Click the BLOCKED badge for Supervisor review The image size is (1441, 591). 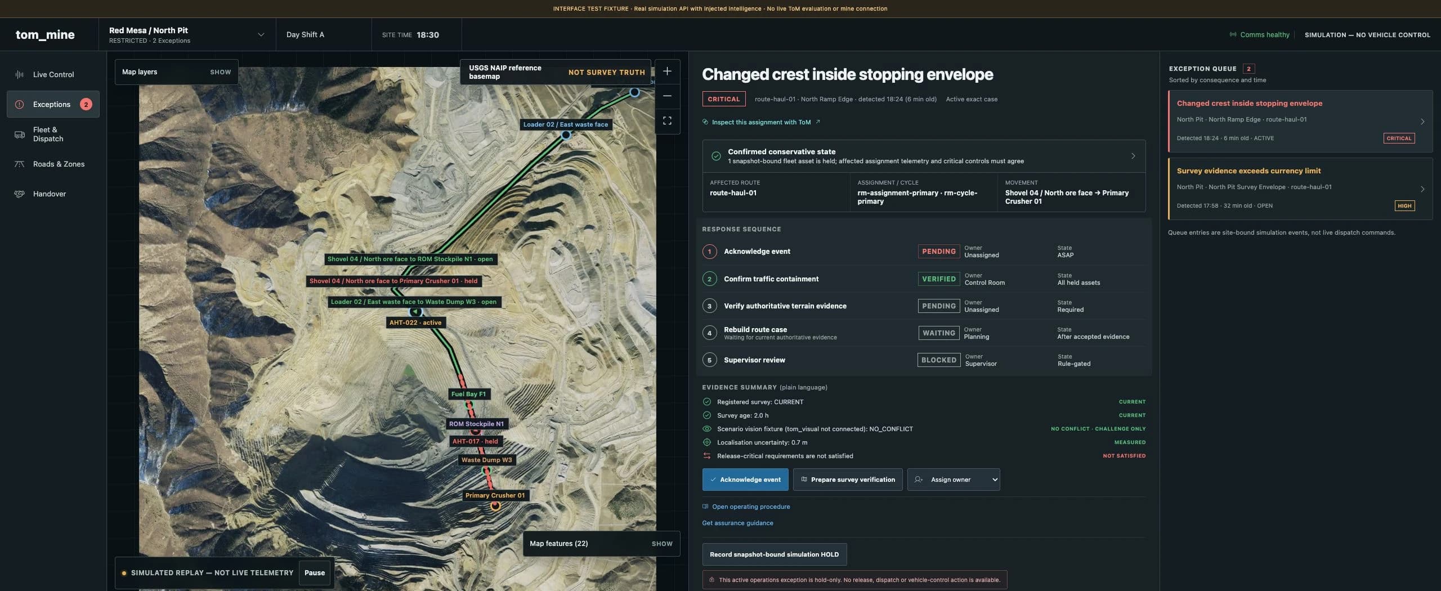click(x=939, y=360)
